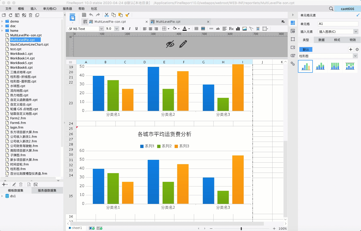Click the fill color paint bucket
Screen dimensions: 361x231
(175, 29)
